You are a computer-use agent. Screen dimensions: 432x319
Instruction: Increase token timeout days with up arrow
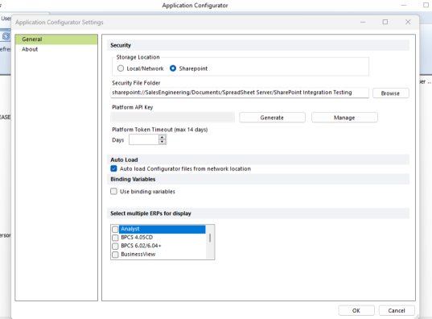[x=163, y=137]
